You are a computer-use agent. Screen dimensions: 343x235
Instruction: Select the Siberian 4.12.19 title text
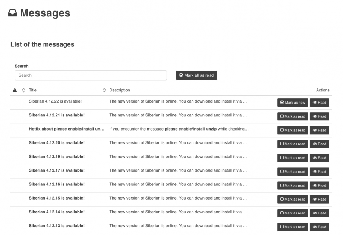coord(57,157)
